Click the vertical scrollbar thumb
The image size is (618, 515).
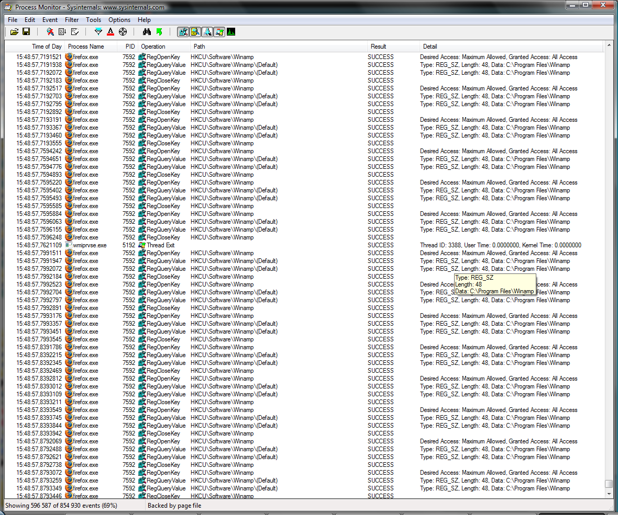click(x=609, y=483)
